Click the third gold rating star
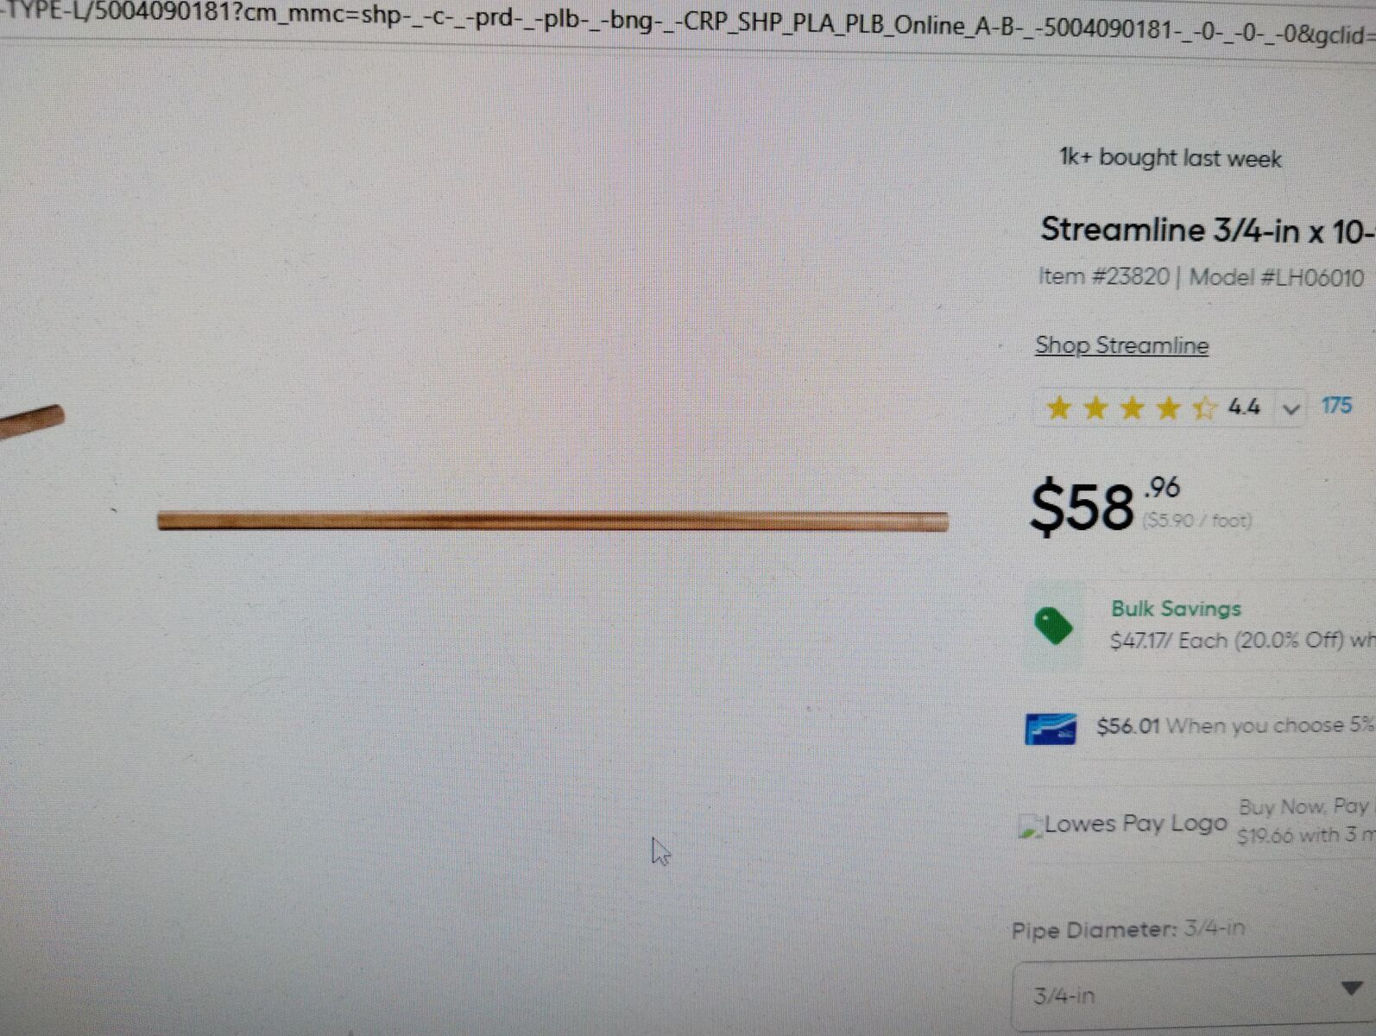This screenshot has height=1036, width=1376. tap(1132, 407)
